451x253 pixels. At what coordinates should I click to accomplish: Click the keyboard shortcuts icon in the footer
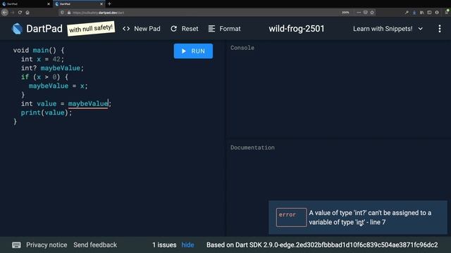(16, 245)
